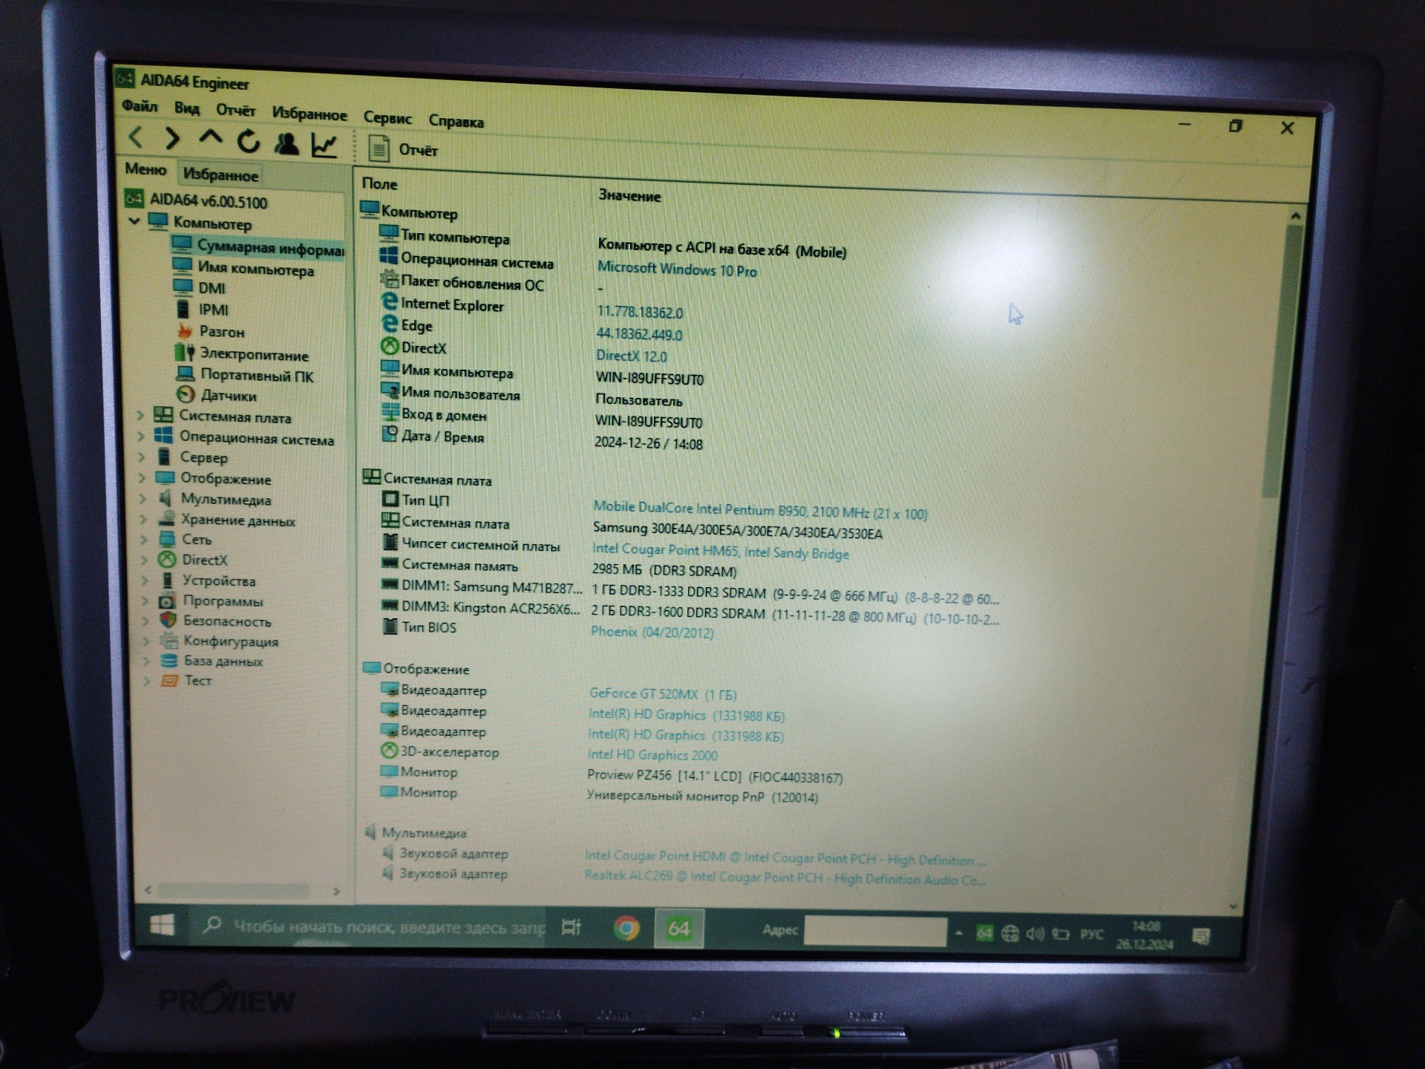Viewport: 1425px width, 1069px height.
Task: Expand the Операционная система tree node
Action: tap(141, 437)
